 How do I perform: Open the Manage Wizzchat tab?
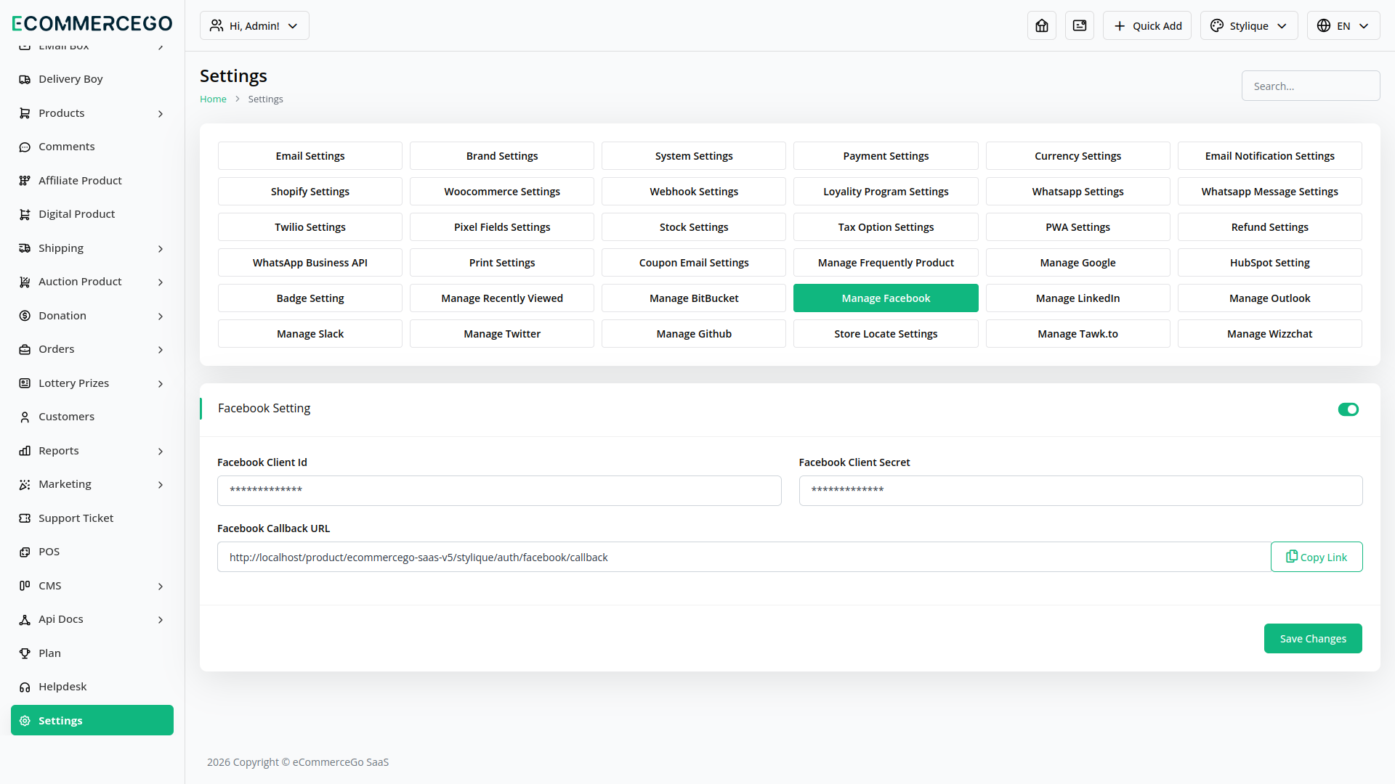[x=1269, y=333]
